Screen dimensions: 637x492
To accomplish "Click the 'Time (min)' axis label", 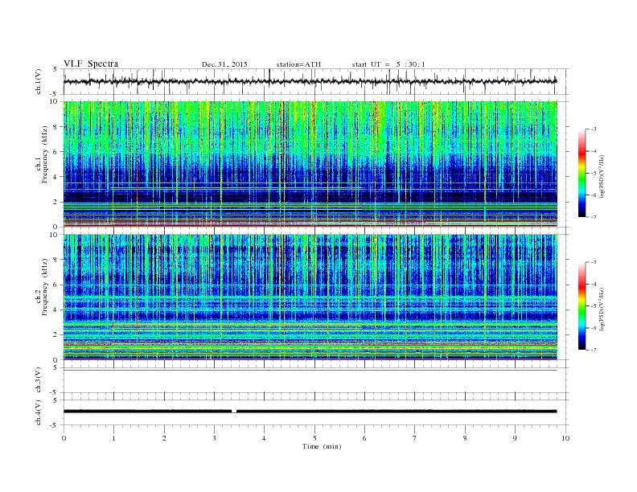I will 322,446.
